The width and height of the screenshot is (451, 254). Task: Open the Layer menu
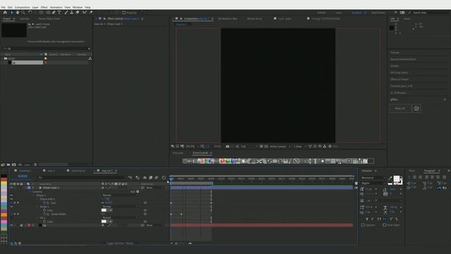coord(35,7)
